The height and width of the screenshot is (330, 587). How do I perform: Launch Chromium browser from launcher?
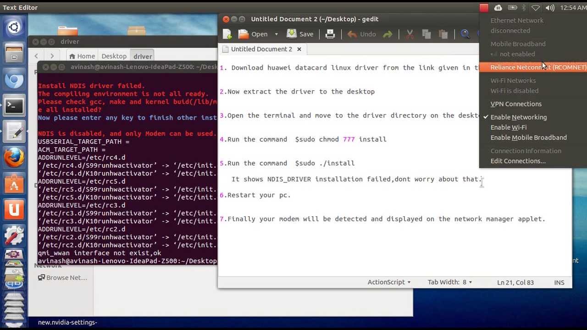pyautogui.click(x=14, y=80)
